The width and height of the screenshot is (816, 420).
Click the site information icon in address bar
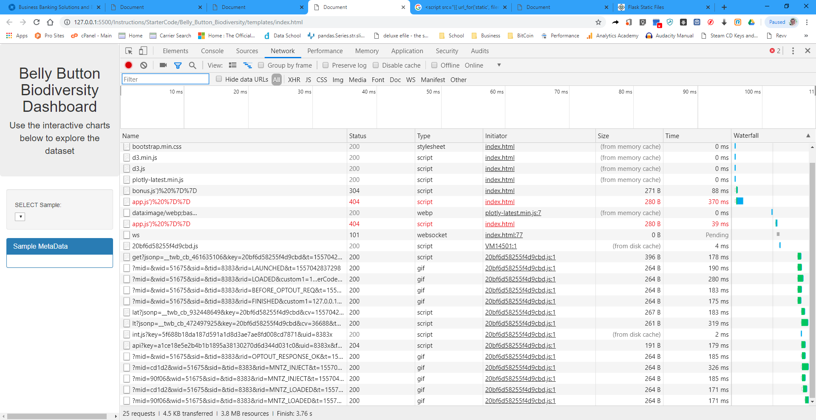point(67,22)
